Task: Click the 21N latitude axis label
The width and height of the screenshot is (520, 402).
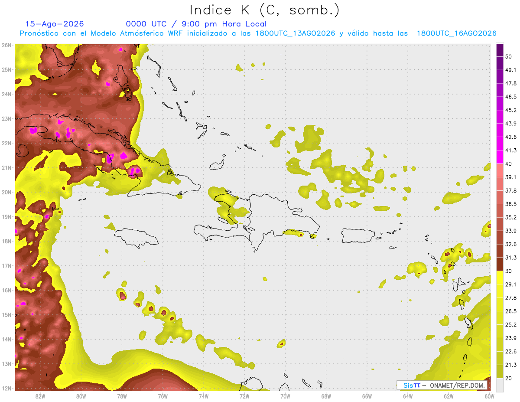Action: pyautogui.click(x=6, y=168)
